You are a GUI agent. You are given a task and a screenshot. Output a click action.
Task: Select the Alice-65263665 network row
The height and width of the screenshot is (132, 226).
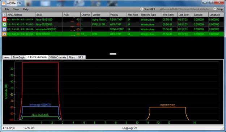113,25
